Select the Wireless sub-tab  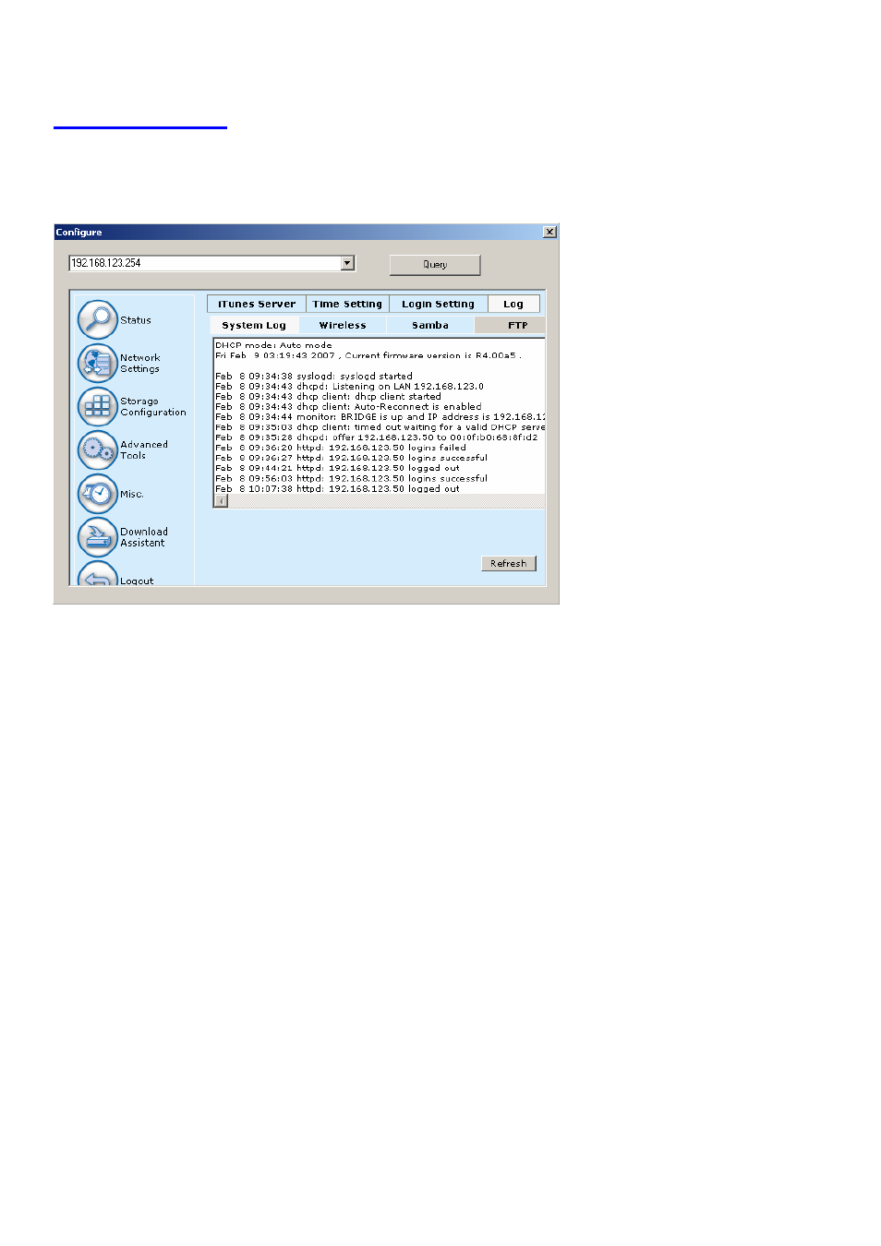tap(343, 325)
